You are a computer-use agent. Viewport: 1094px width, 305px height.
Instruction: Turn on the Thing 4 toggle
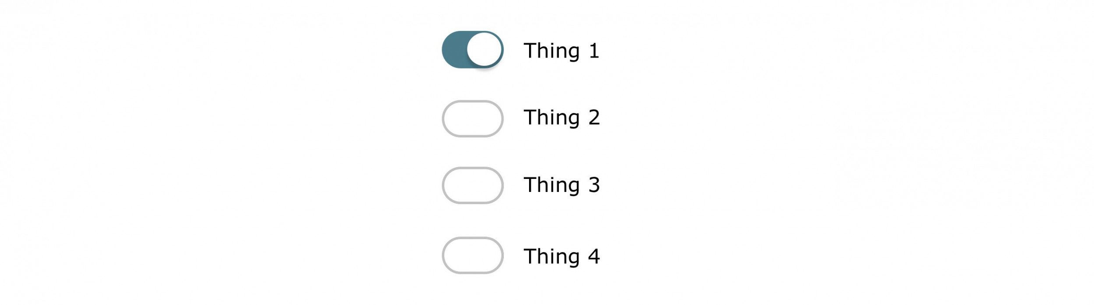[x=473, y=255]
